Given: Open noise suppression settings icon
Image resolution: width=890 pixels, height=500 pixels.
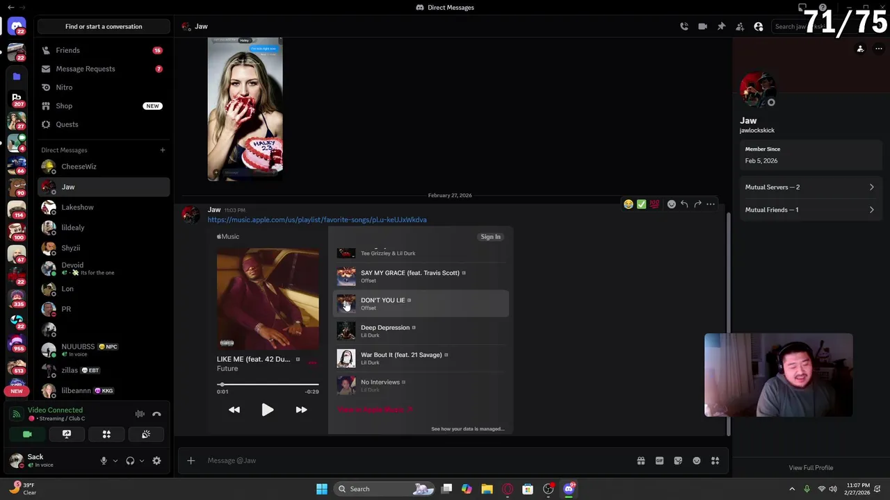Looking at the screenshot, I should (140, 414).
